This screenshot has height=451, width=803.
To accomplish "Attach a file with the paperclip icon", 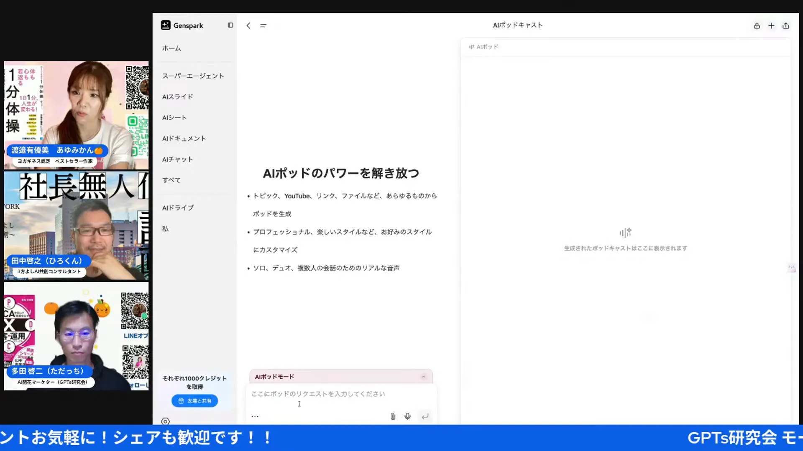I will (393, 416).
